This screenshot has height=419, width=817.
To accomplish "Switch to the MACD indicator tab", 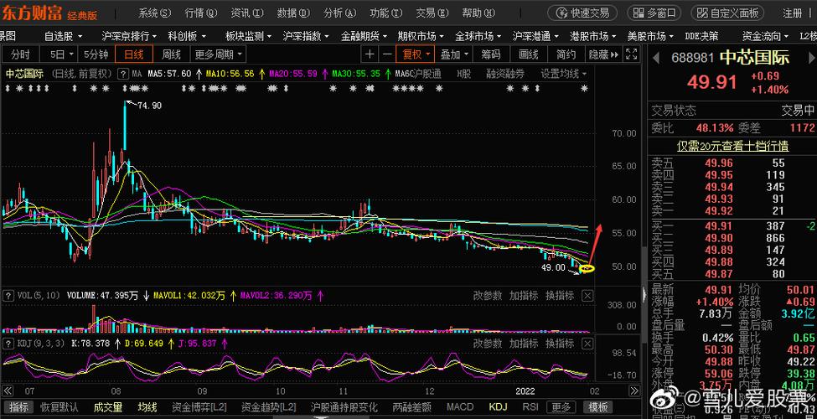I will 460,407.
